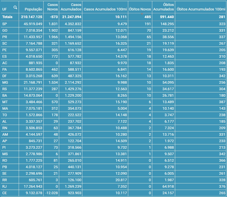The width and height of the screenshot is (227, 197).
Task: Click the Totais row label
Action: coord(7,17)
